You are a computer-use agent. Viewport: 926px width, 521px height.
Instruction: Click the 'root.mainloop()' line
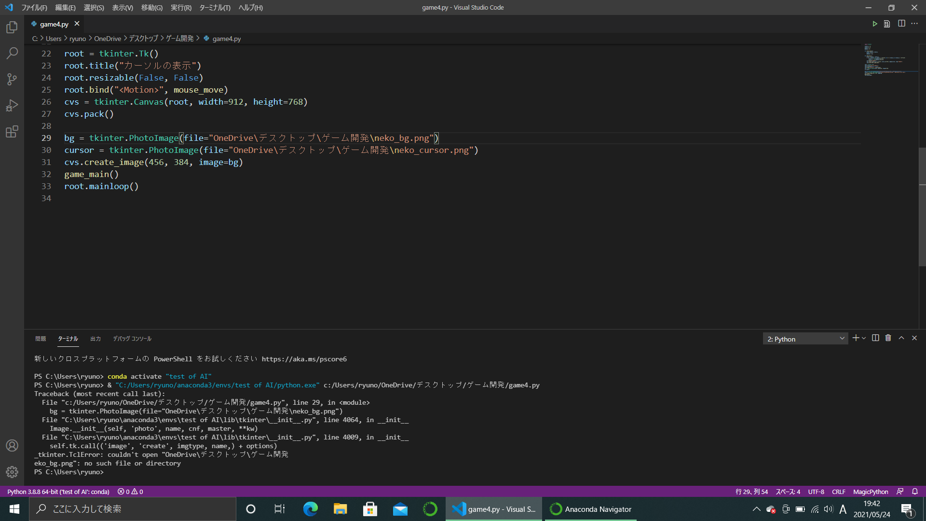(101, 186)
